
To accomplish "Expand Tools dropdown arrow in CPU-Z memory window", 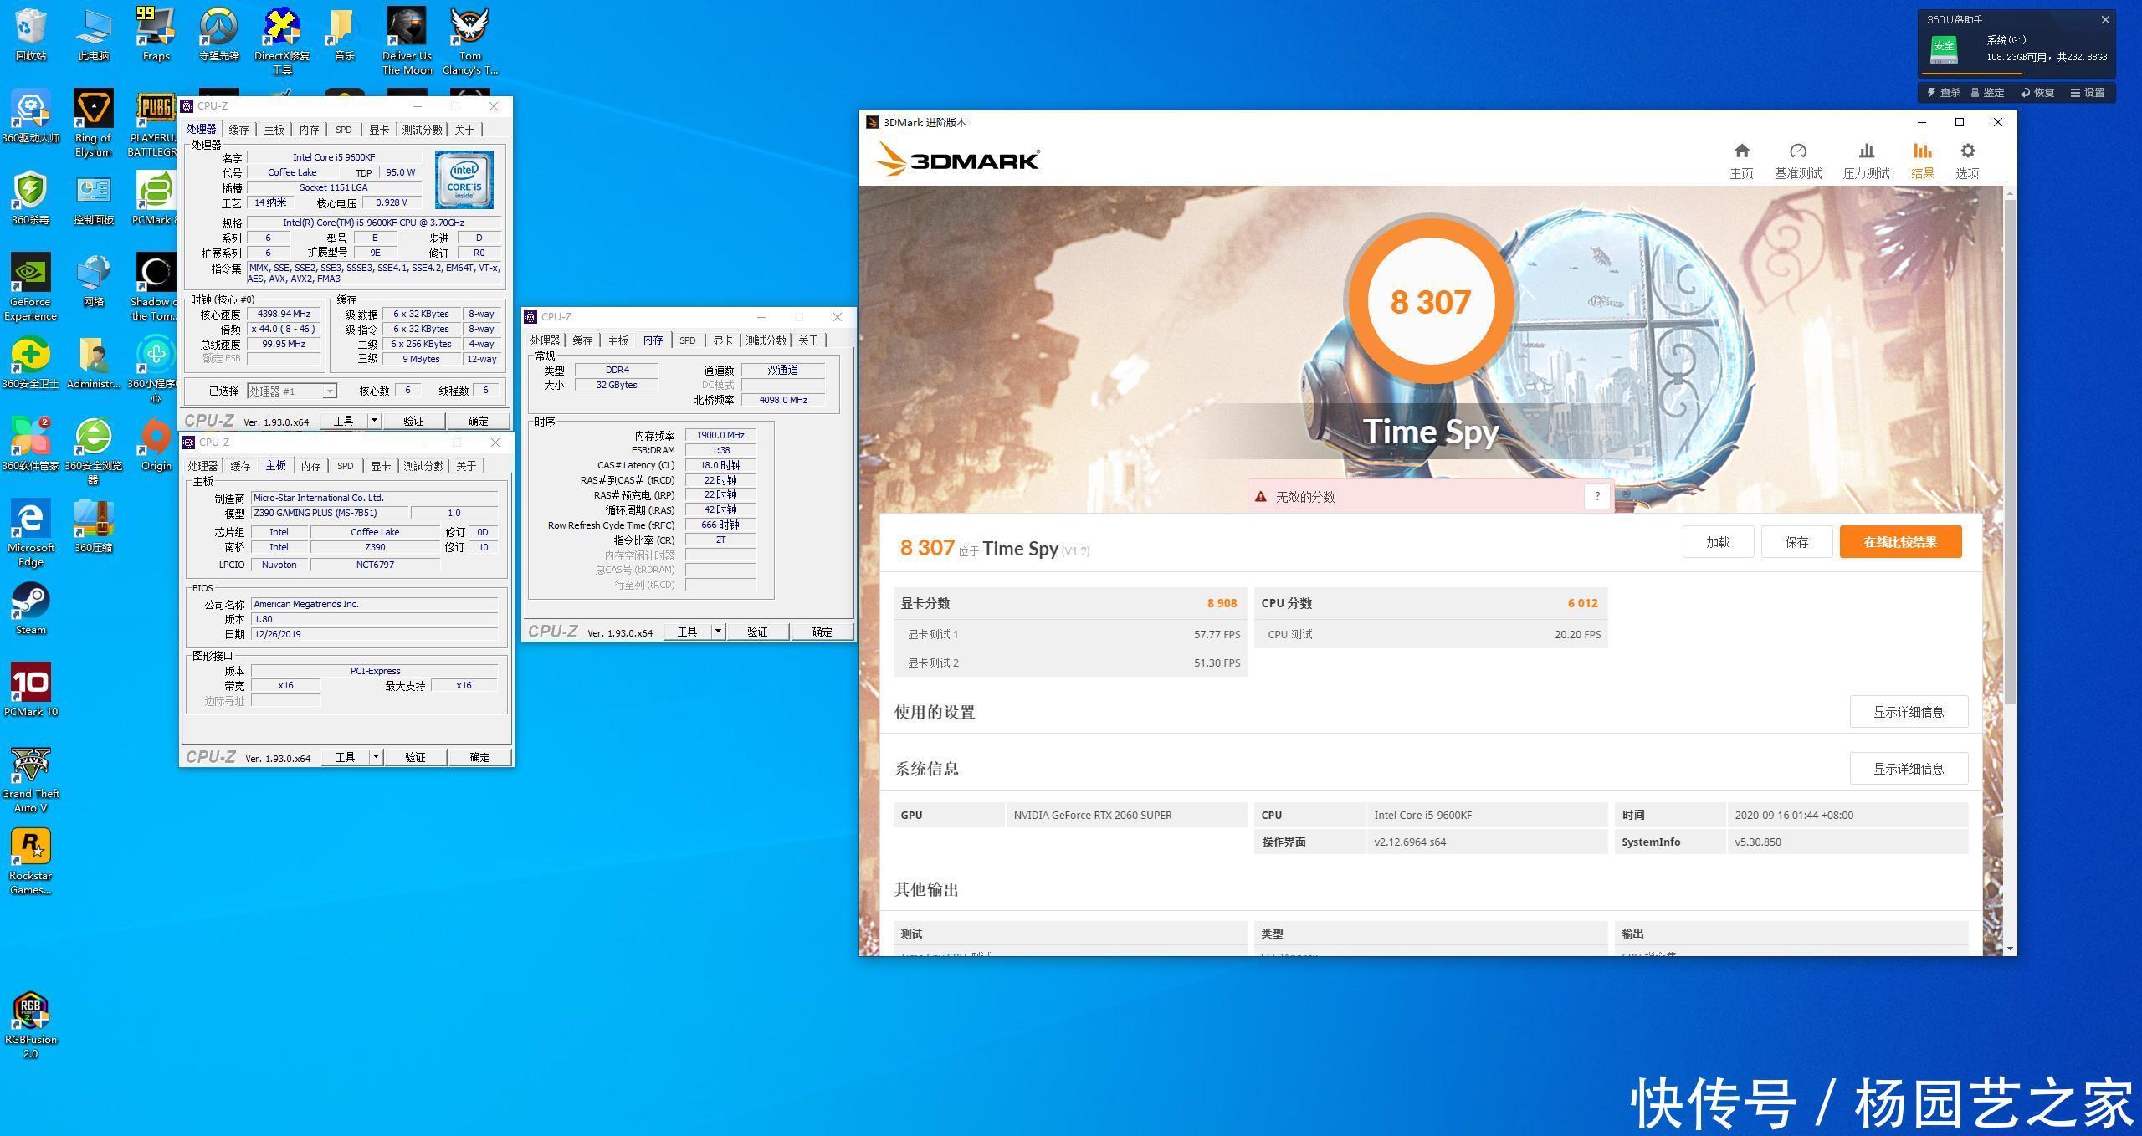I will click(x=718, y=631).
